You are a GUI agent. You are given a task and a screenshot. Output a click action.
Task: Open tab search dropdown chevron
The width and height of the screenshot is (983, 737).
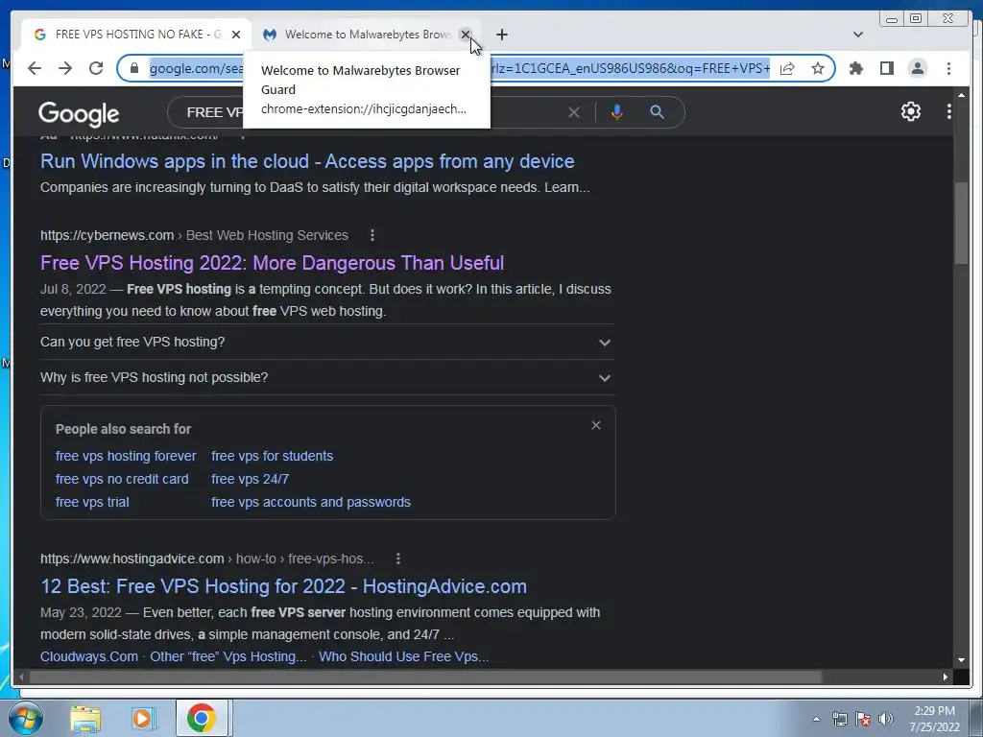click(857, 35)
